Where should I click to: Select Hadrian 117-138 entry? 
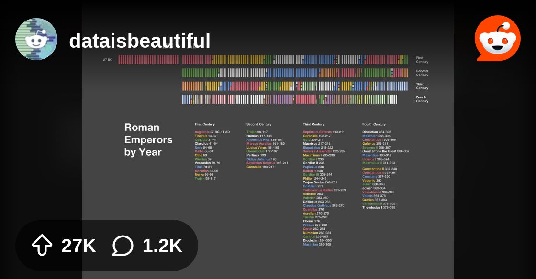[x=259, y=136]
